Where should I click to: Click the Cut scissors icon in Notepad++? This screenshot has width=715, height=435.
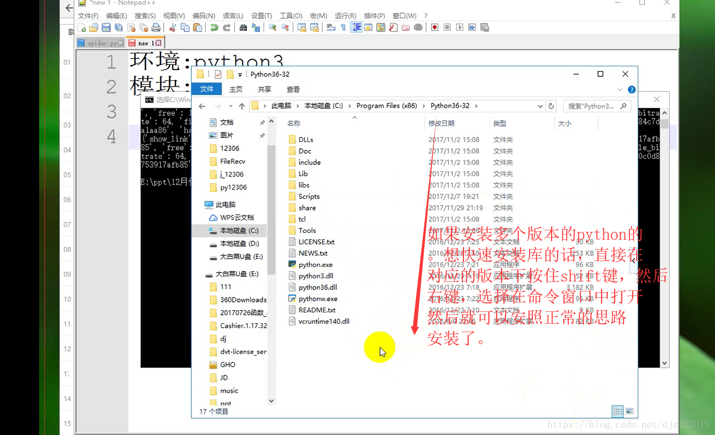point(173,28)
